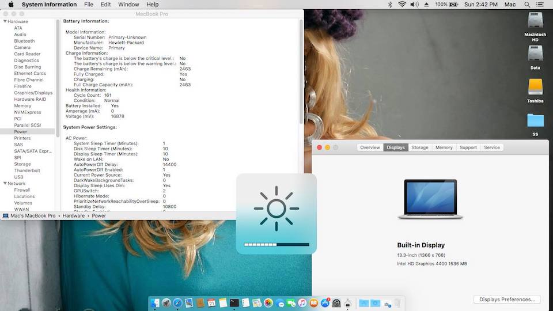Select Storage in Hardware sidebar list
This screenshot has height=311, width=553.
click(x=22, y=164)
